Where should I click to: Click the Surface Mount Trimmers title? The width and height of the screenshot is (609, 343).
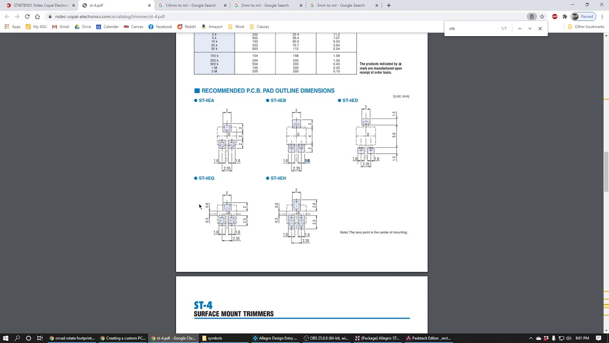(234, 314)
